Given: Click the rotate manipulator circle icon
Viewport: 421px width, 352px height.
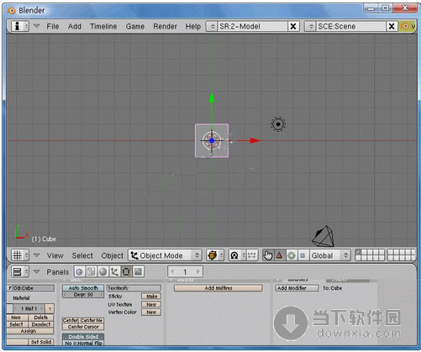Looking at the screenshot, I should click(x=292, y=255).
